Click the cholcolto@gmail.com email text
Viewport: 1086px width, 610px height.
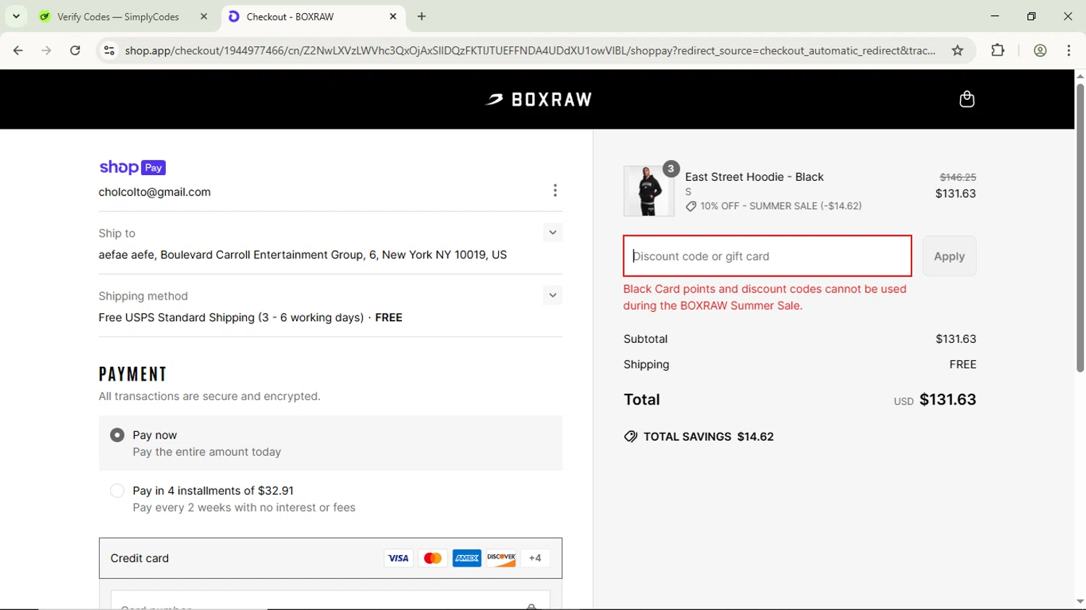155,192
